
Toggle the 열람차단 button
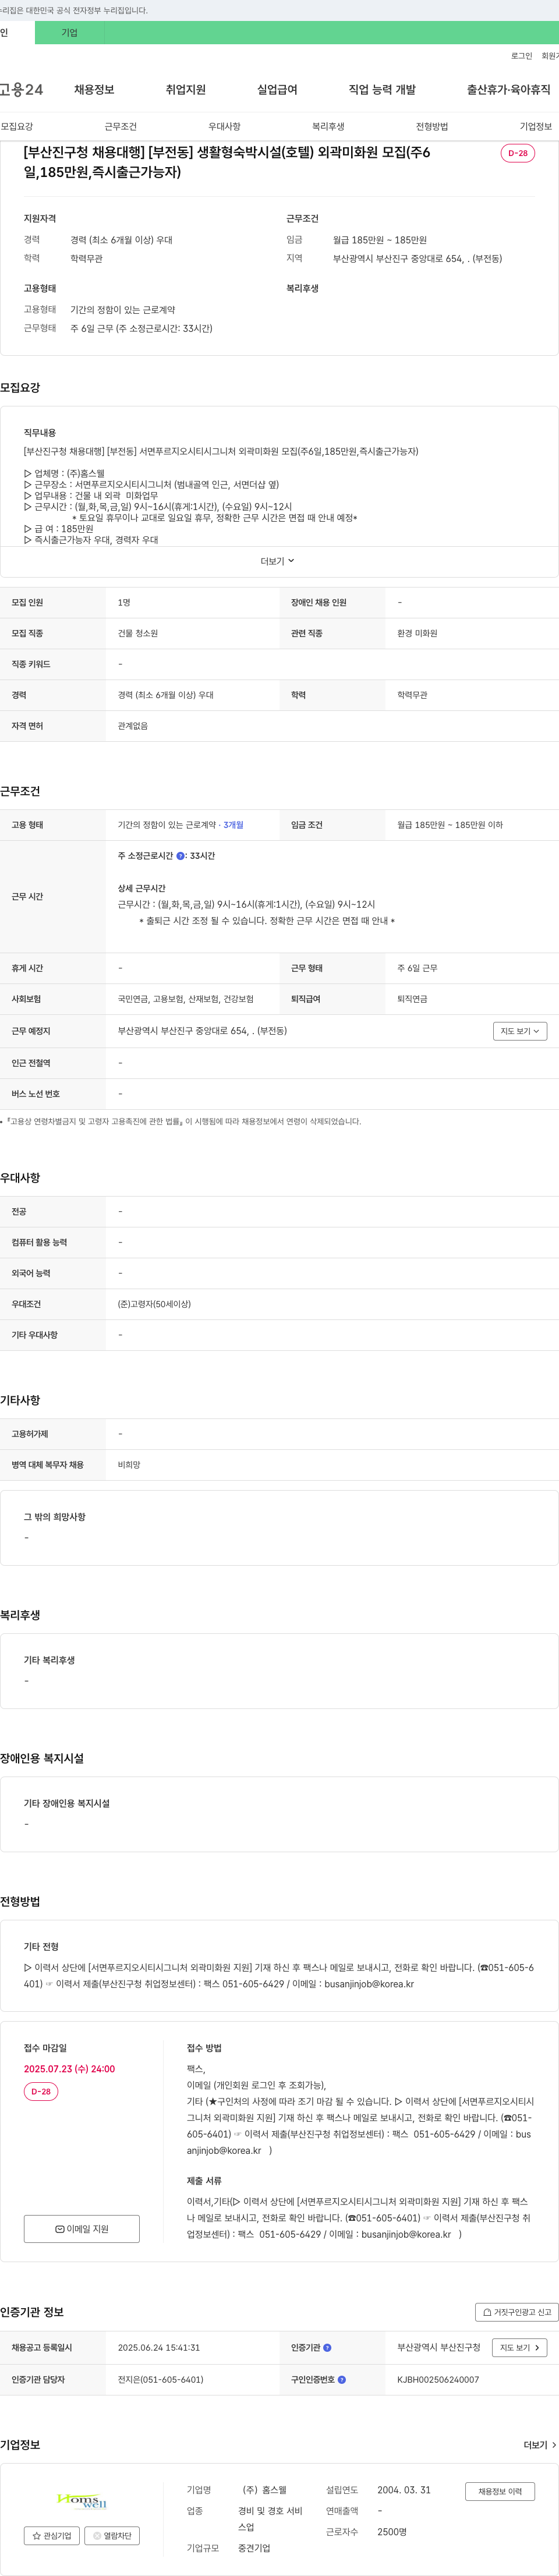[112, 2536]
